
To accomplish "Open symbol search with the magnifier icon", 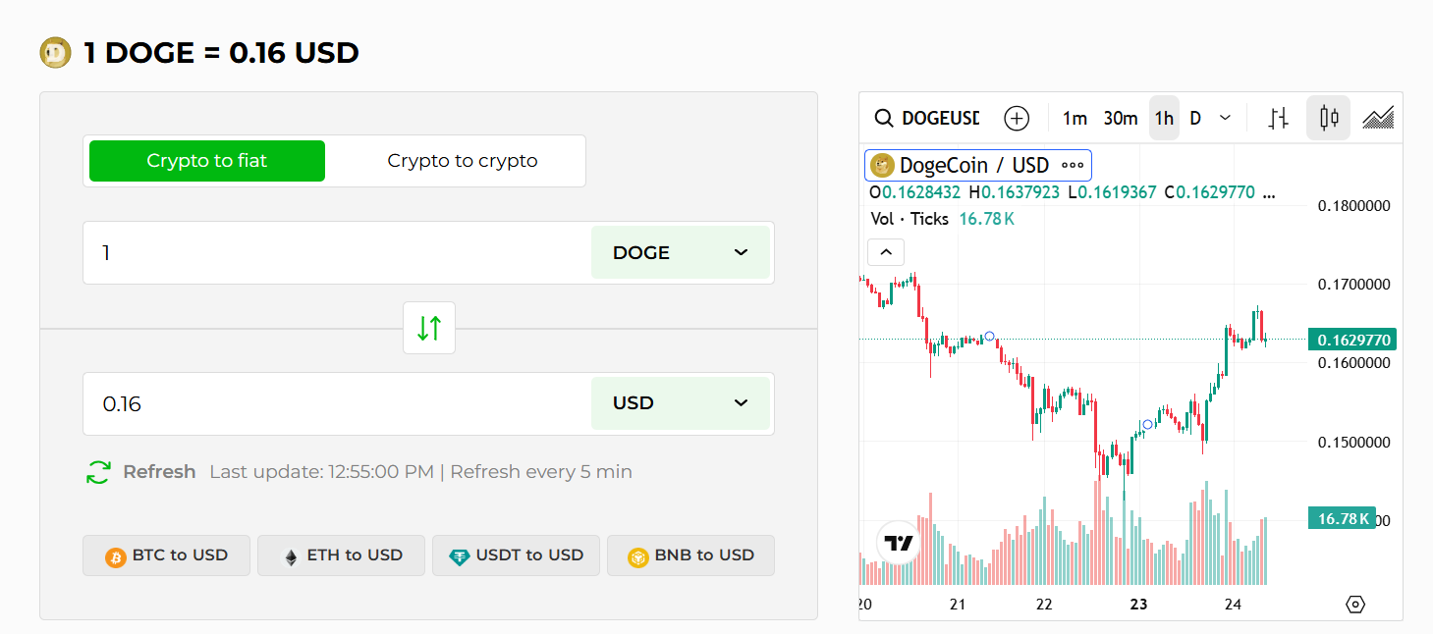I will coord(882,118).
